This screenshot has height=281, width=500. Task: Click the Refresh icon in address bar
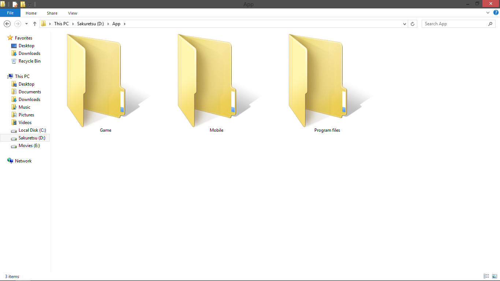click(413, 23)
